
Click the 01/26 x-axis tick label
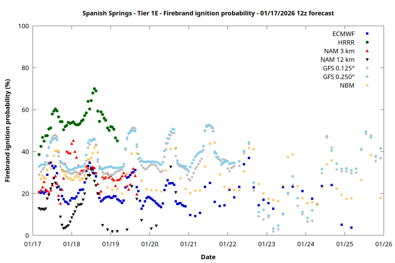(x=384, y=244)
